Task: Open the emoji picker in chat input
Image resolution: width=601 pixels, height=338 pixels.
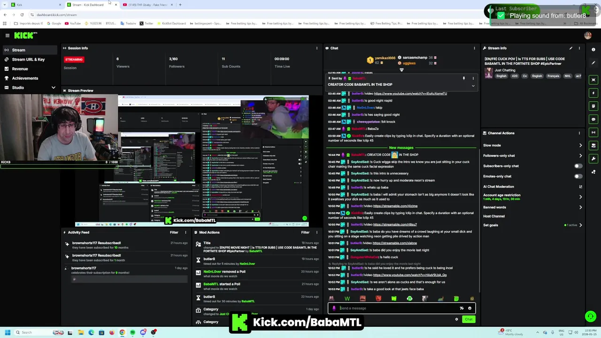Action: (470, 308)
